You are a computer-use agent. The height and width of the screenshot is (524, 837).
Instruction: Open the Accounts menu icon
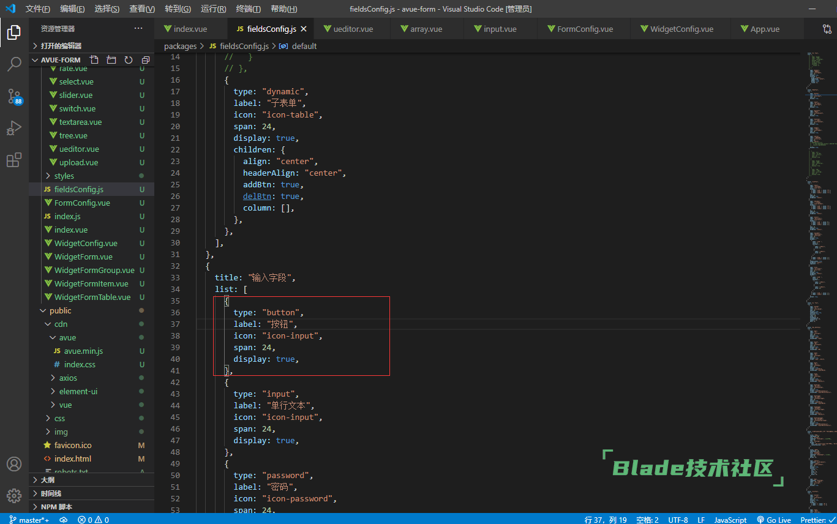click(x=14, y=464)
